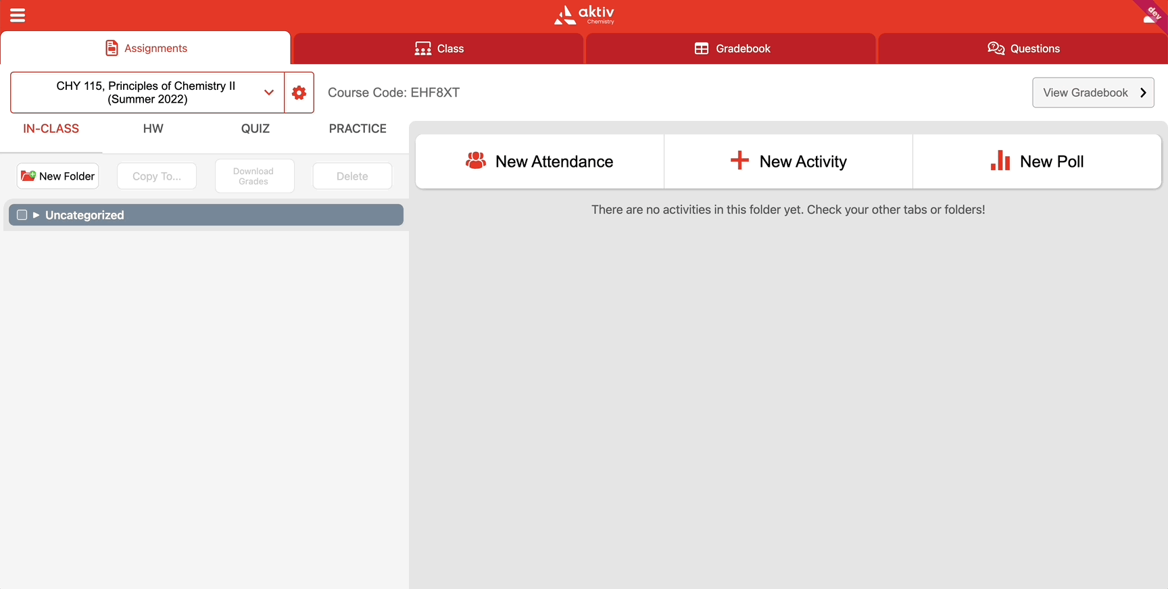Select the HW assignment category
Image resolution: width=1168 pixels, height=589 pixels.
click(x=153, y=128)
